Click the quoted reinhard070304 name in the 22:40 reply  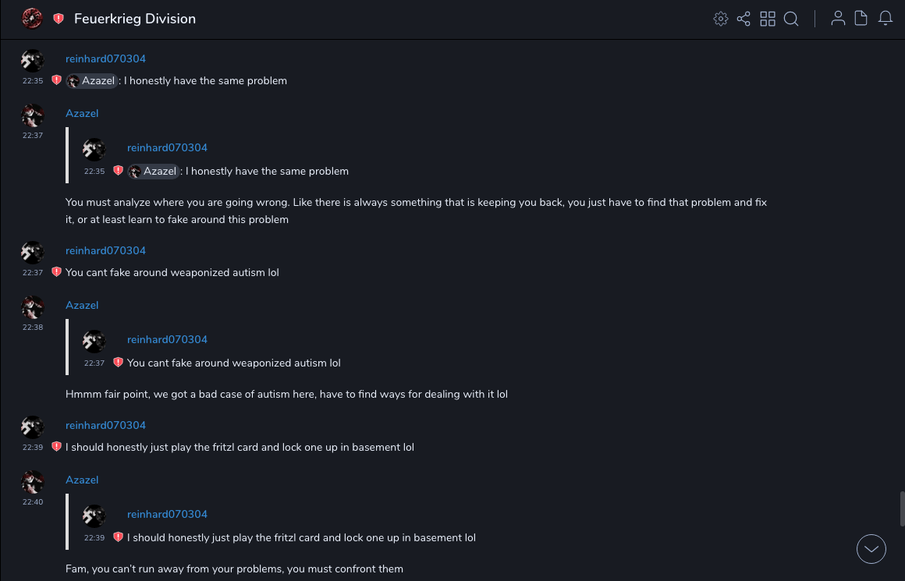point(167,515)
